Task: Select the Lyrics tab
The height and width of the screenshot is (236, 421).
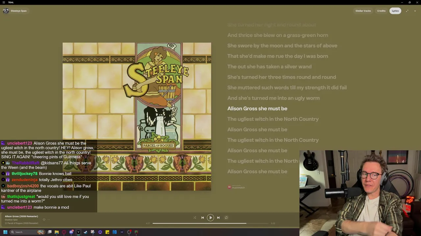Action: click(395, 11)
